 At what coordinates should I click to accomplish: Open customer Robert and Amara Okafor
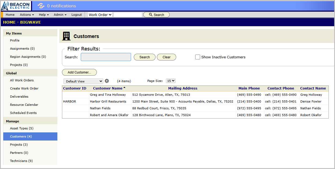point(109,115)
